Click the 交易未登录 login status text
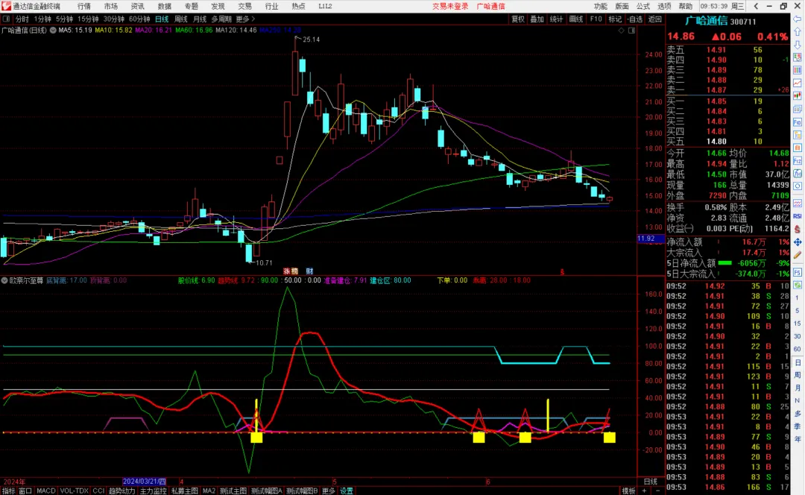This screenshot has height=495, width=805. coord(450,6)
